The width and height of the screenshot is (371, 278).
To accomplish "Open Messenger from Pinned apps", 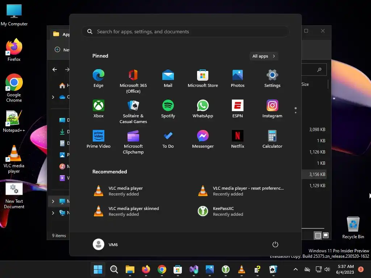I will pyautogui.click(x=203, y=139).
